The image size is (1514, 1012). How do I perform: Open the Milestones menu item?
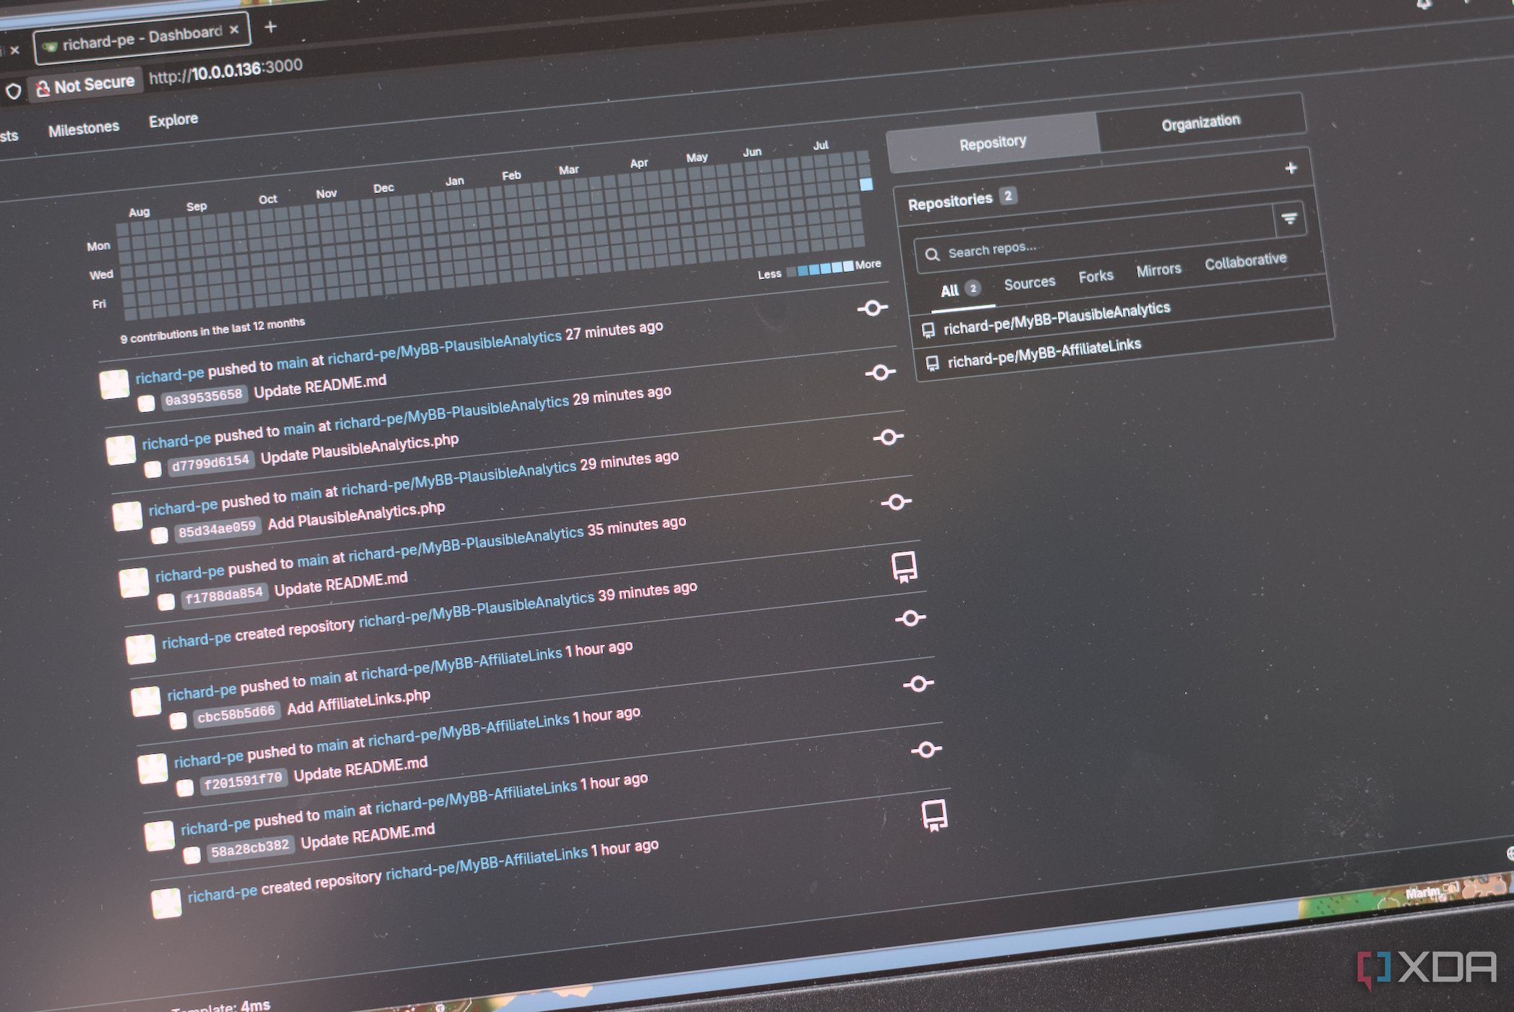(84, 129)
